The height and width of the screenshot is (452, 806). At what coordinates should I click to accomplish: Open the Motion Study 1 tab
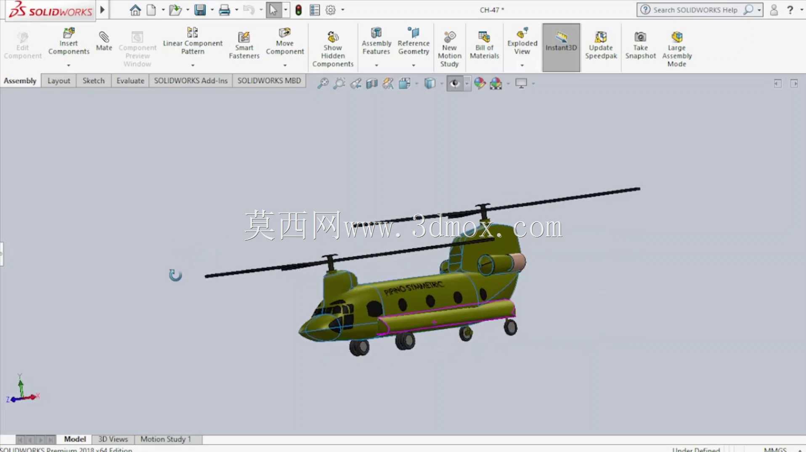click(166, 439)
